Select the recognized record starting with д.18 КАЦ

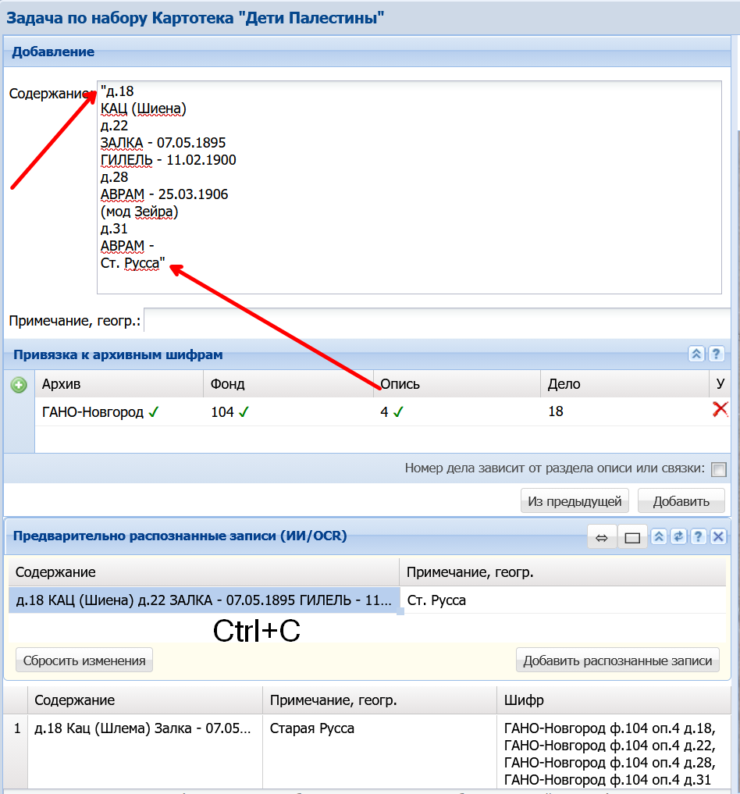(204, 600)
